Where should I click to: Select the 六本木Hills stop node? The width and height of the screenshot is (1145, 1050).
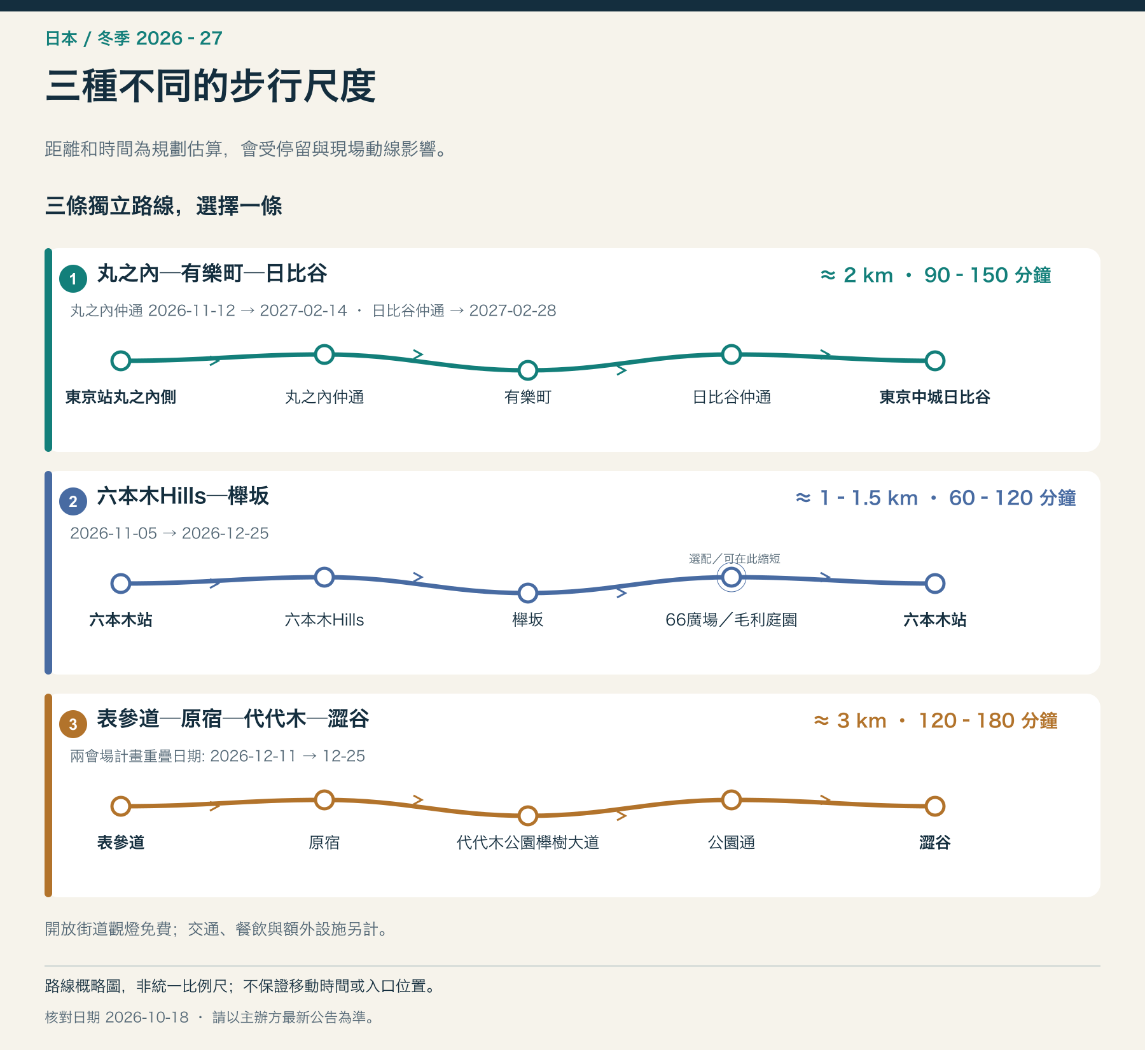[324, 577]
